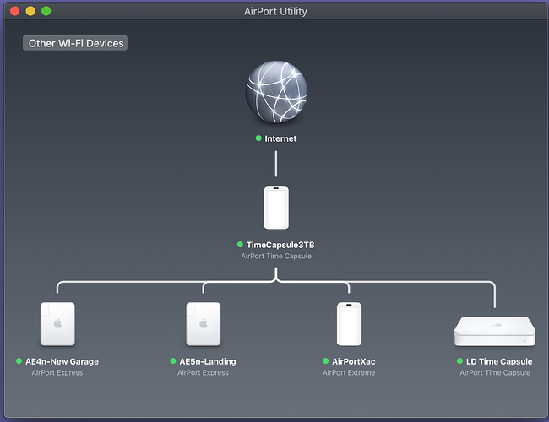Screen dimensions: 549x422
Task: Click AirPort Express subtitle under AE5n-Landing
Action: pos(203,373)
